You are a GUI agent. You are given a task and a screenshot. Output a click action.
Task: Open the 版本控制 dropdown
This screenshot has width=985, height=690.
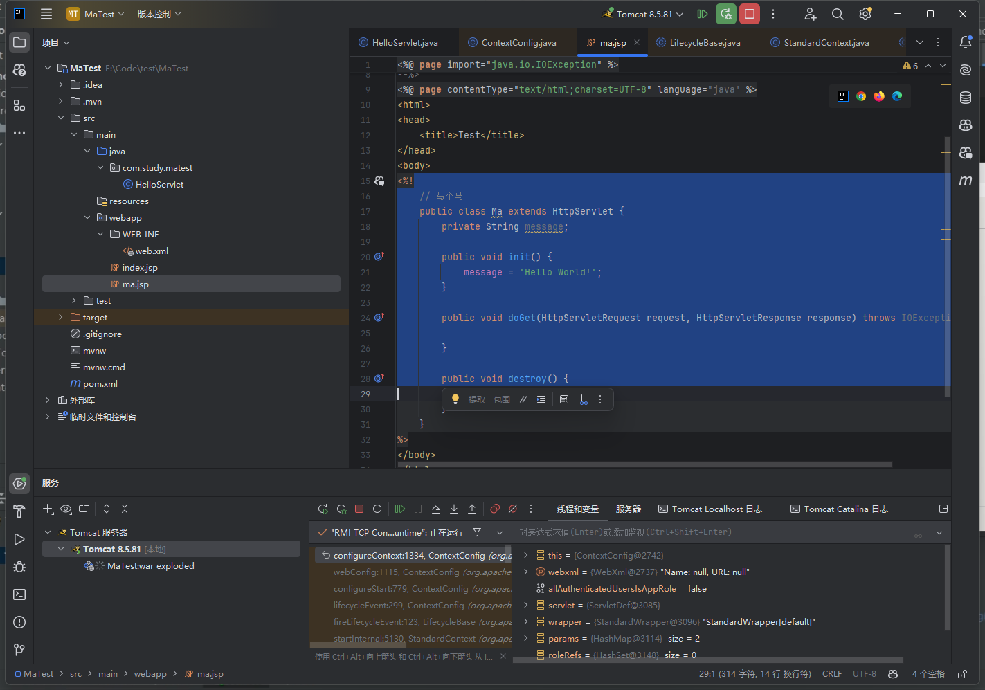click(x=159, y=14)
